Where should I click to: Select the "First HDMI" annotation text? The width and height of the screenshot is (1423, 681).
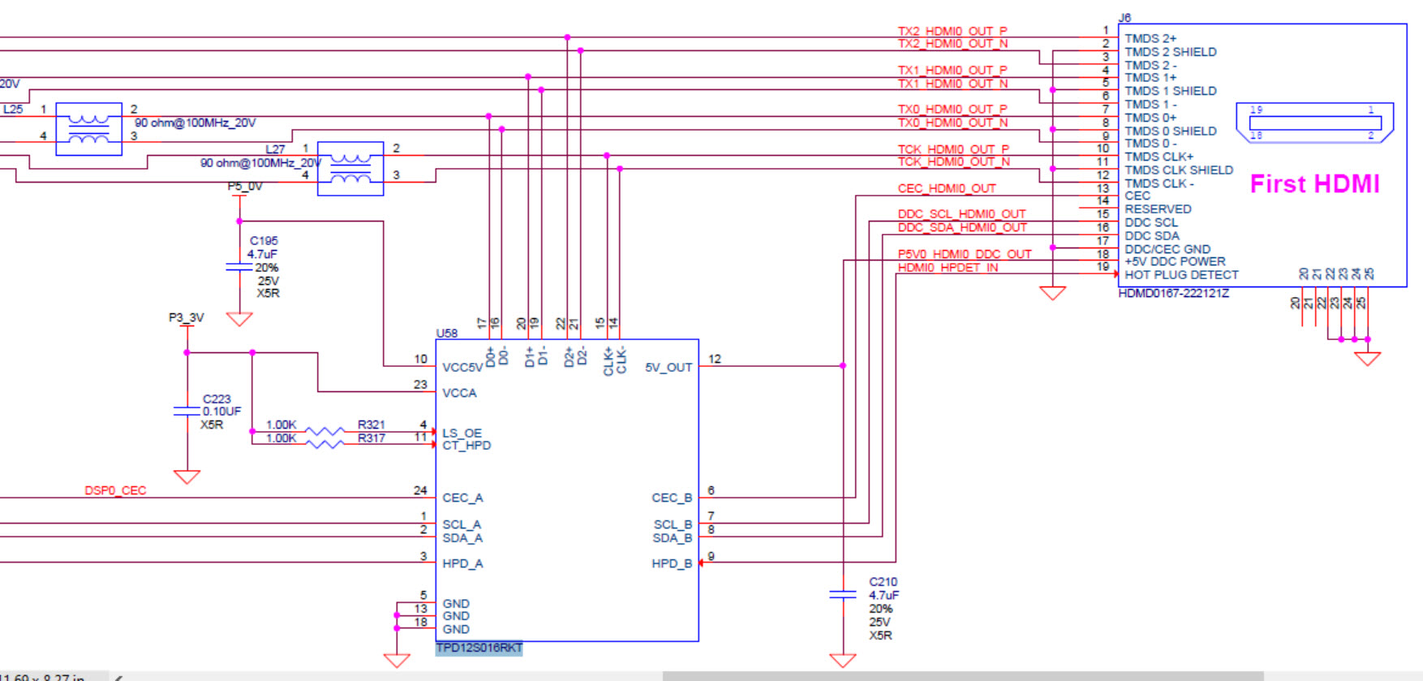(1314, 184)
